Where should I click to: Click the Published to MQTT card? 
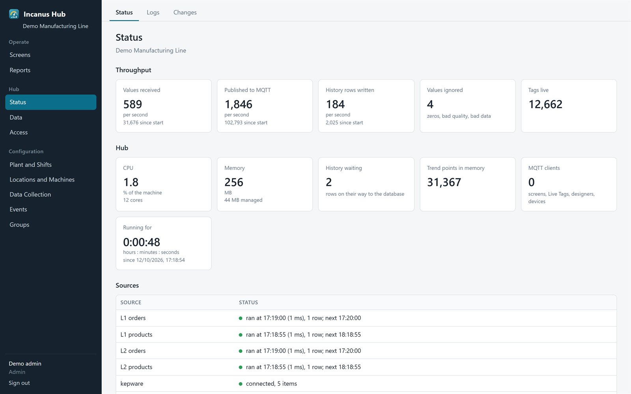[265, 106]
